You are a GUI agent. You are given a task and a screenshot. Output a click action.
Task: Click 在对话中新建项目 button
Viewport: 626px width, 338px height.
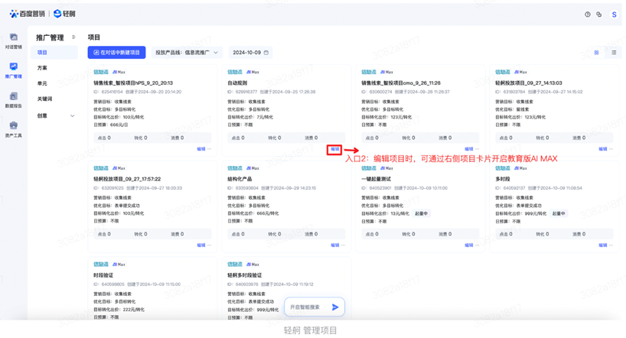pos(116,53)
